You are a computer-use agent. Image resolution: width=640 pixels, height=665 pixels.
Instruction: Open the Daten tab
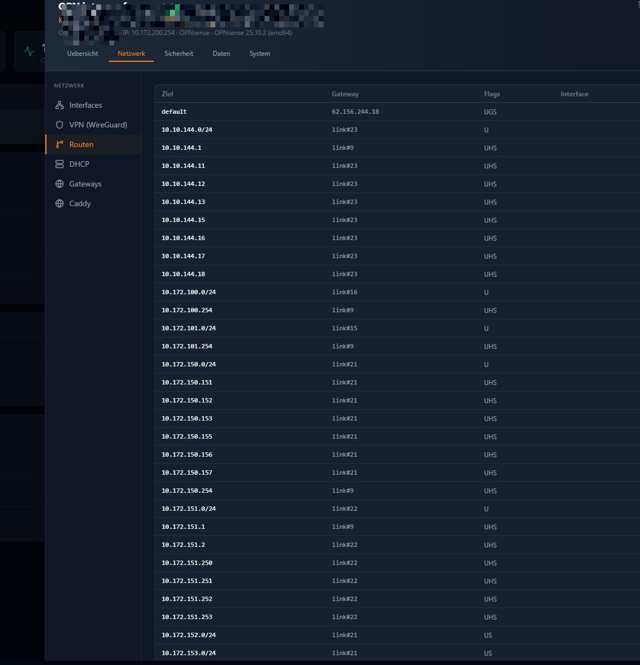[x=221, y=54]
